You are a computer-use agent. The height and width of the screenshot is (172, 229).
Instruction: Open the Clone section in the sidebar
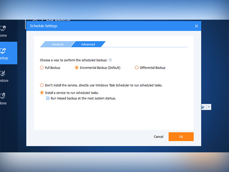tap(3, 99)
